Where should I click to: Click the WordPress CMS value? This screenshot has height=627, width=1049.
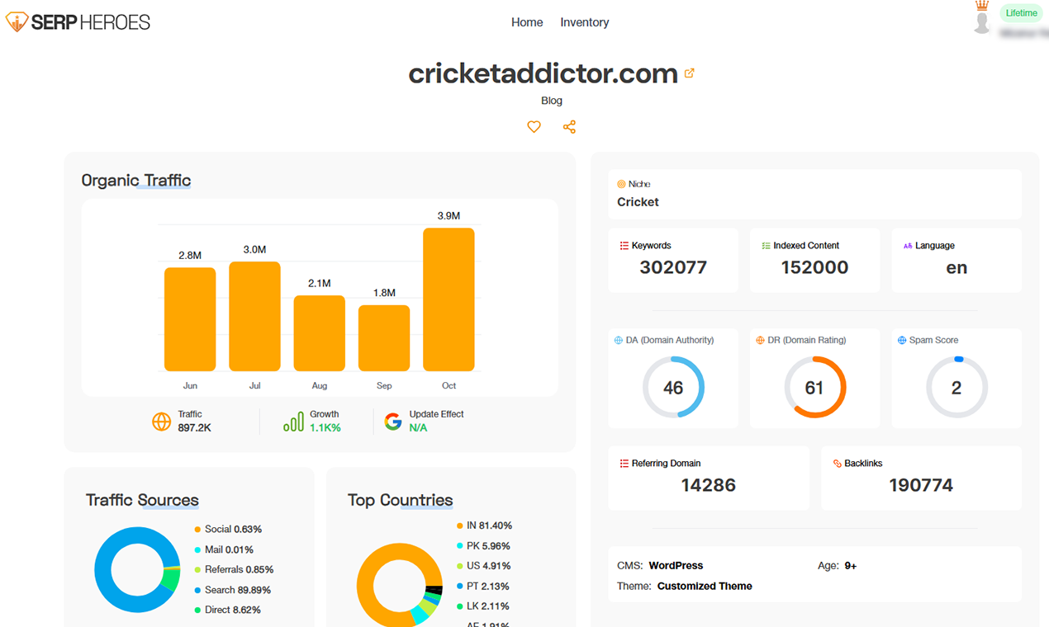pyautogui.click(x=676, y=566)
